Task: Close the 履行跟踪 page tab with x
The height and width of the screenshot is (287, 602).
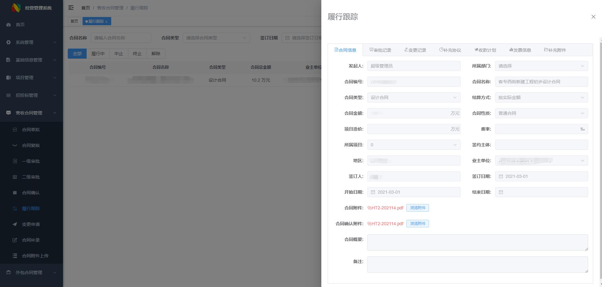Action: pos(106,21)
